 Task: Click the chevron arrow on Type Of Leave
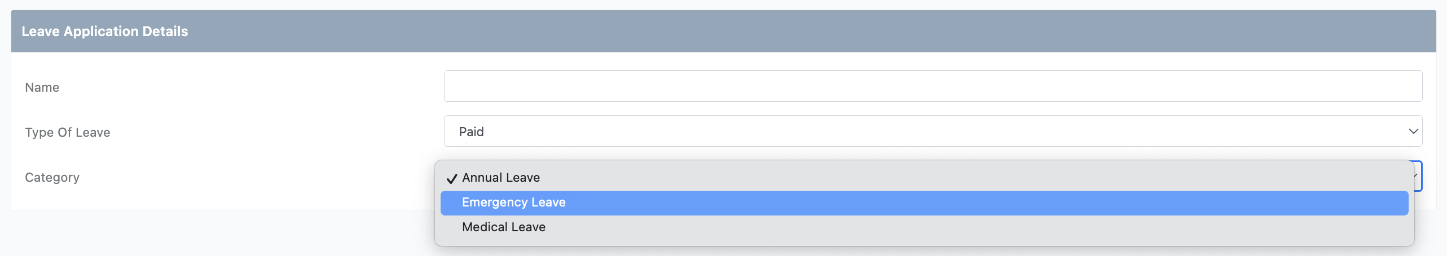1413,131
